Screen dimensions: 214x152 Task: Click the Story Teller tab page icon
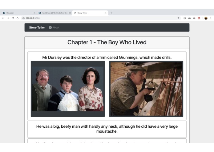pos(75,13)
